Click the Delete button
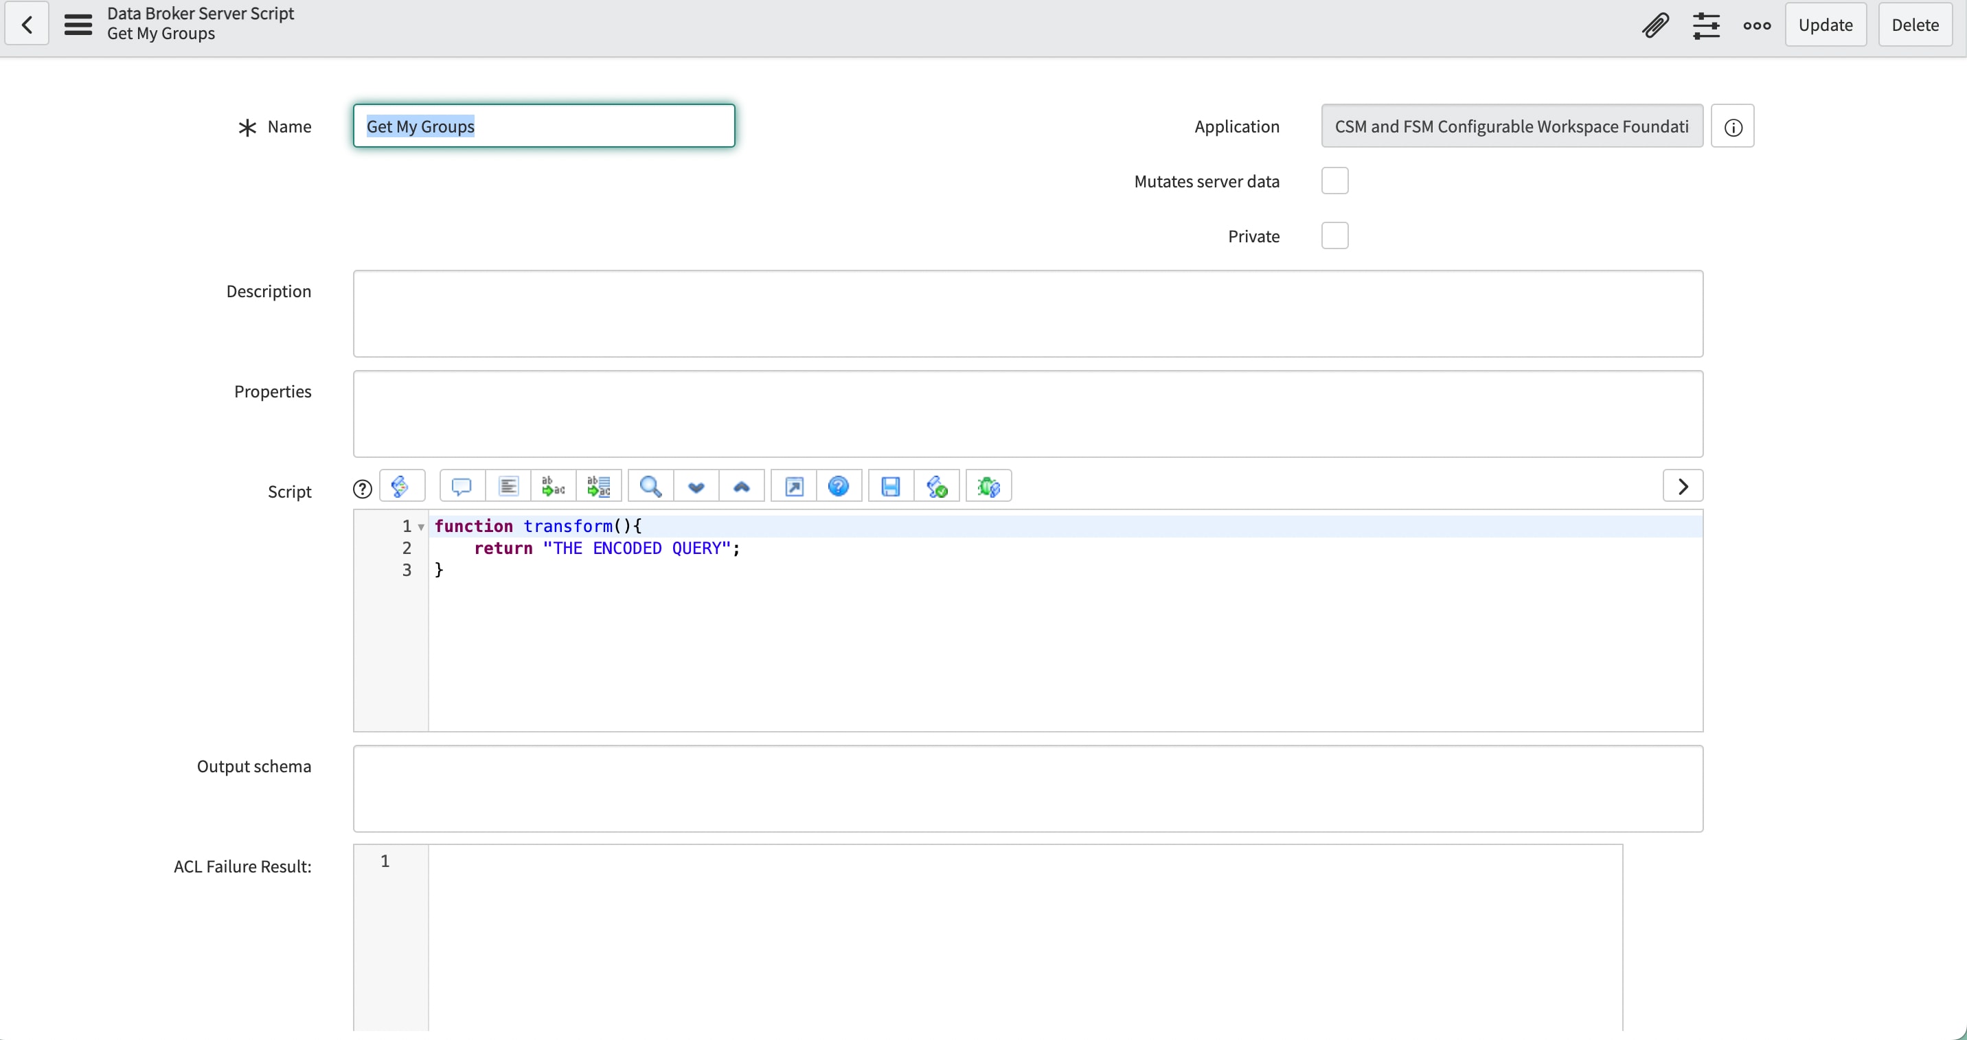 click(1914, 25)
